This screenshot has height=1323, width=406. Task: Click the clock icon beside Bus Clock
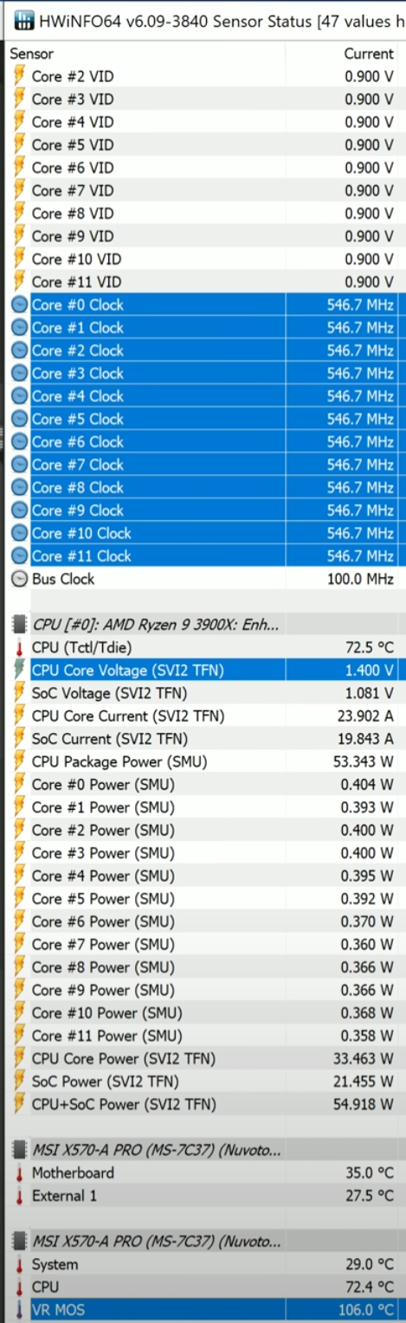[x=19, y=579]
